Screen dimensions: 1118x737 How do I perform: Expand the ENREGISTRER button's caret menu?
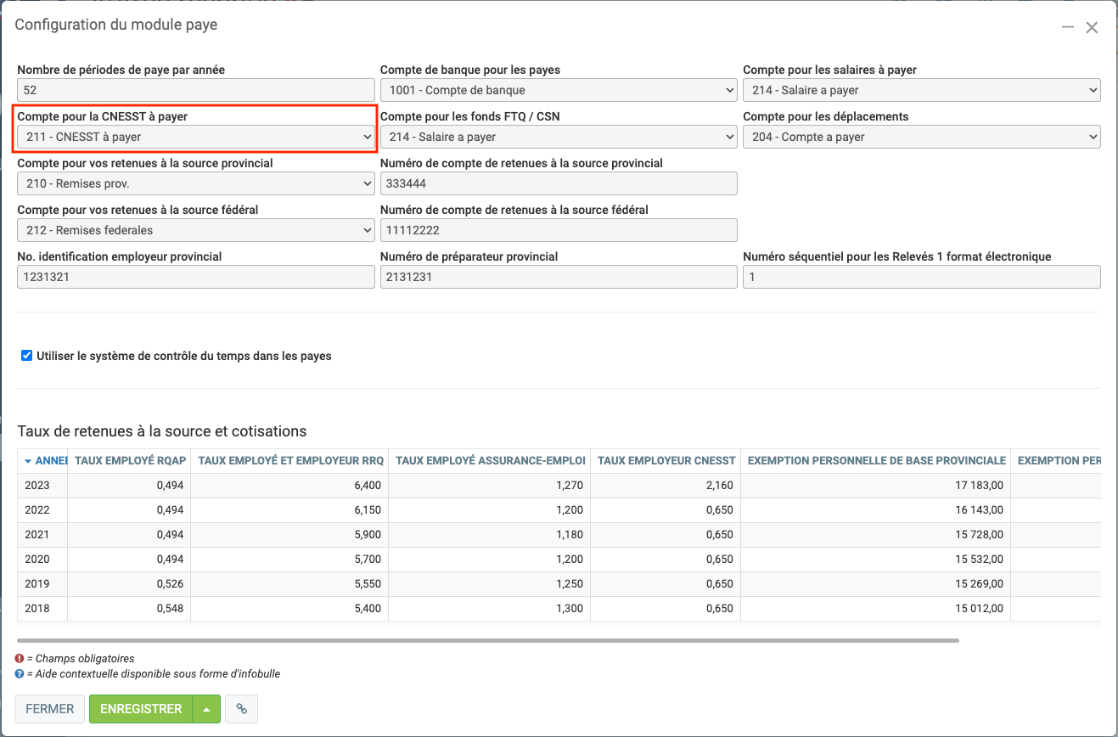[206, 709]
